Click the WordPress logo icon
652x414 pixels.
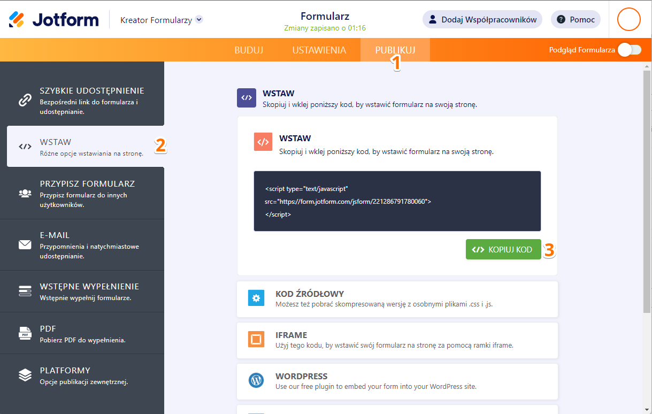256,380
